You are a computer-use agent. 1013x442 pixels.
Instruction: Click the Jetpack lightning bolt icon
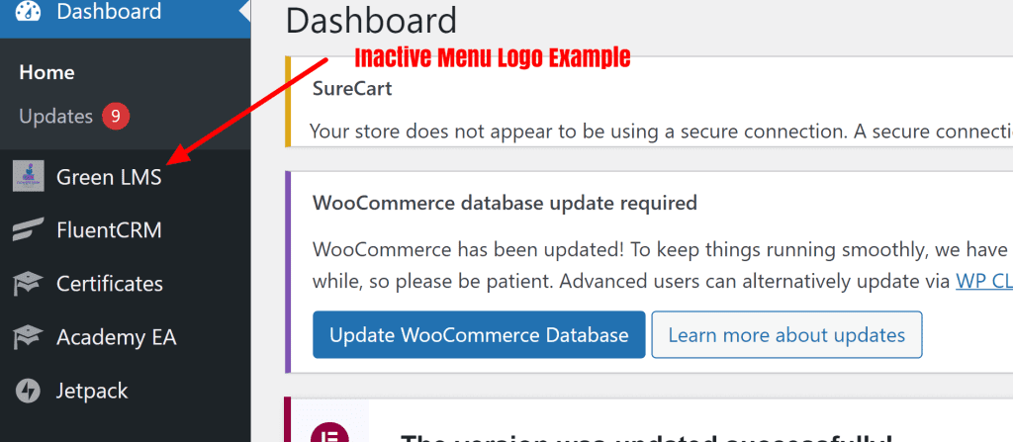click(28, 391)
